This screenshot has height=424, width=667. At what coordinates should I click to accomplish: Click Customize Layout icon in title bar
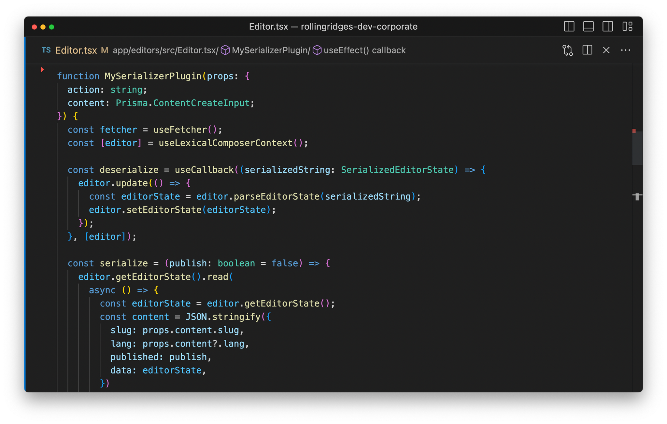[x=628, y=26]
